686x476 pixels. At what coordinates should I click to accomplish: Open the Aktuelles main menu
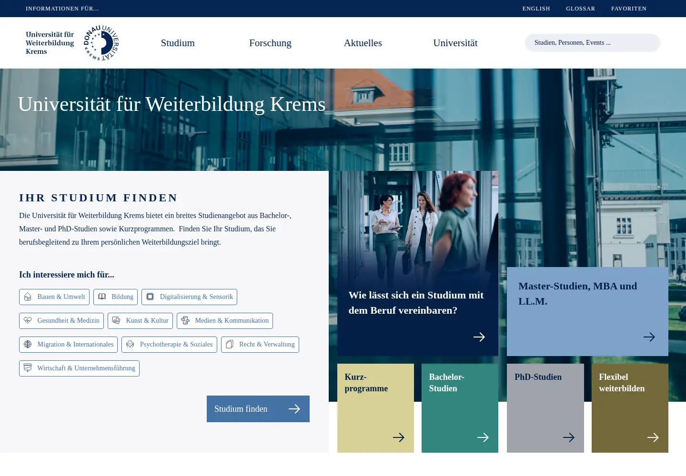pyautogui.click(x=363, y=43)
